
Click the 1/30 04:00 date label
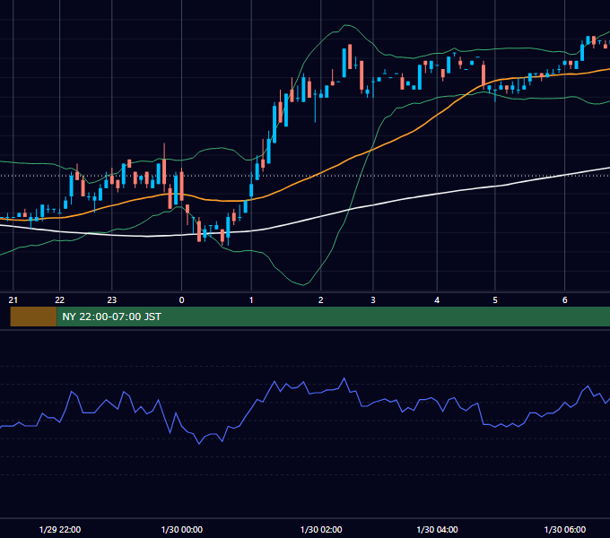[x=437, y=529]
